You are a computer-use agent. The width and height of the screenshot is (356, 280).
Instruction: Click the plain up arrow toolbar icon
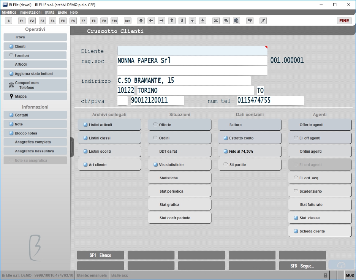pos(172,21)
